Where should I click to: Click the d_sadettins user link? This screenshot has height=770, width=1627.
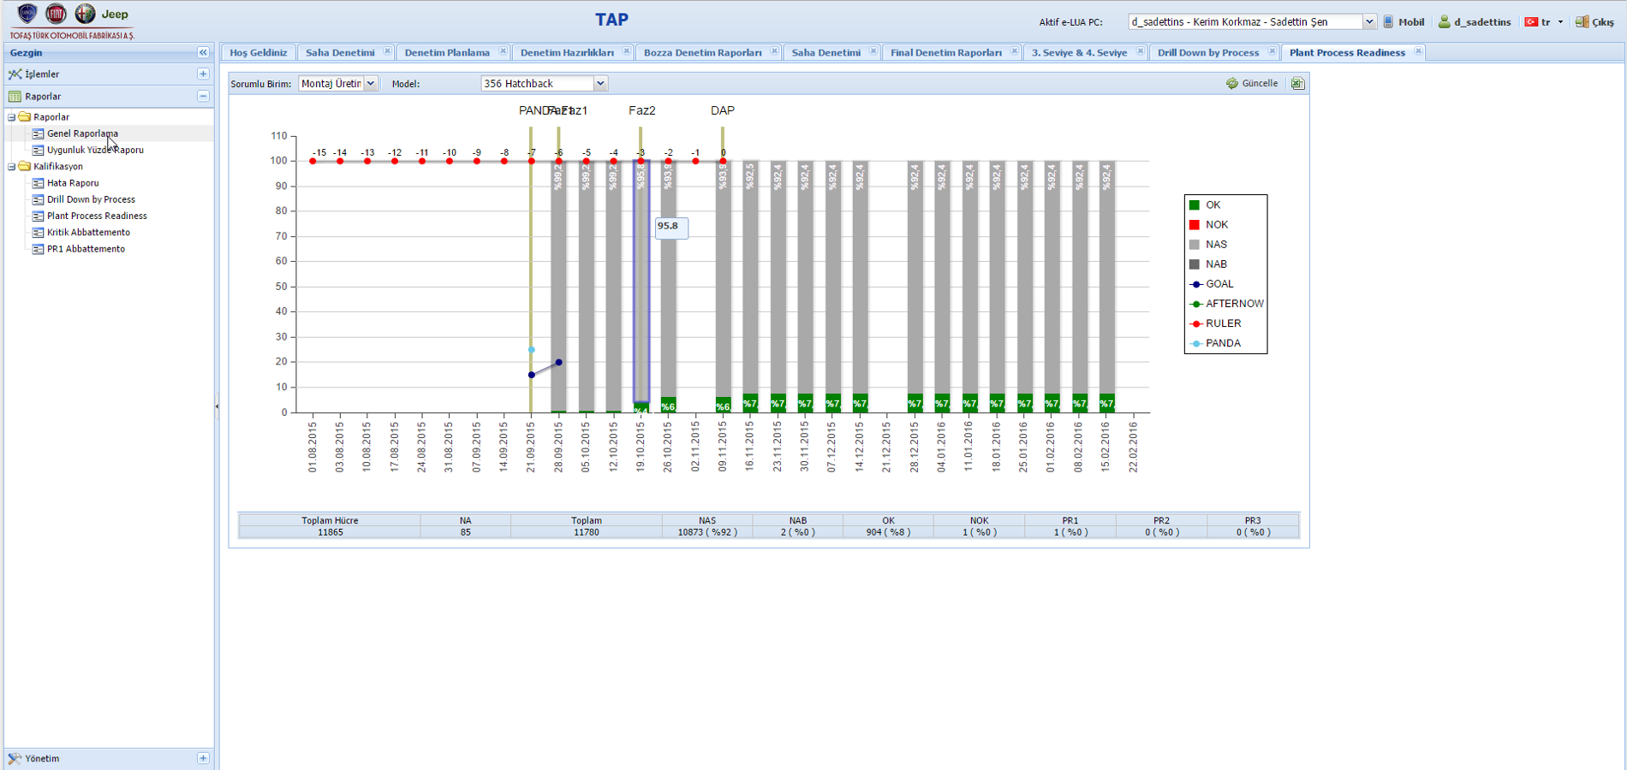click(1482, 22)
